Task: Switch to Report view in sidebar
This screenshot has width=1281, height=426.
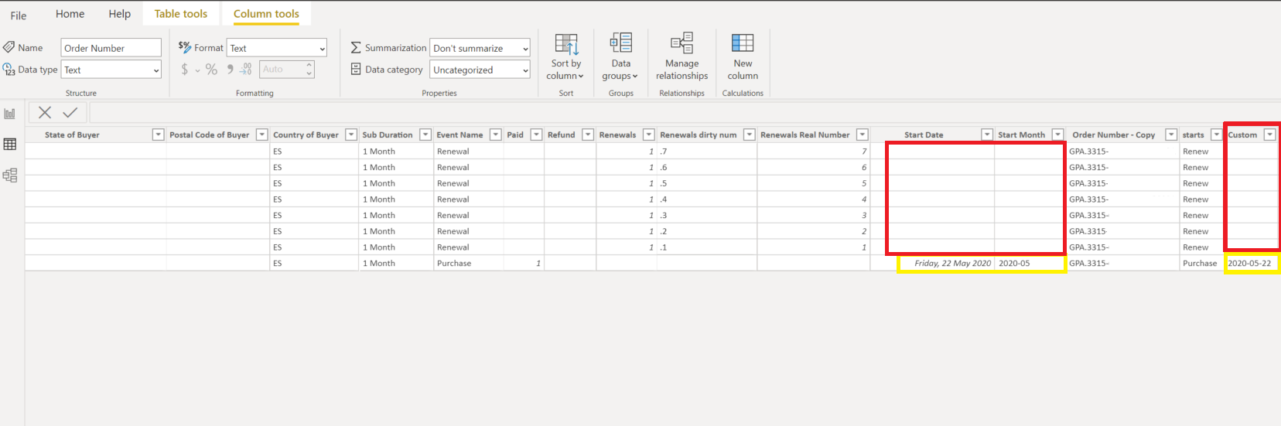Action: (x=10, y=114)
